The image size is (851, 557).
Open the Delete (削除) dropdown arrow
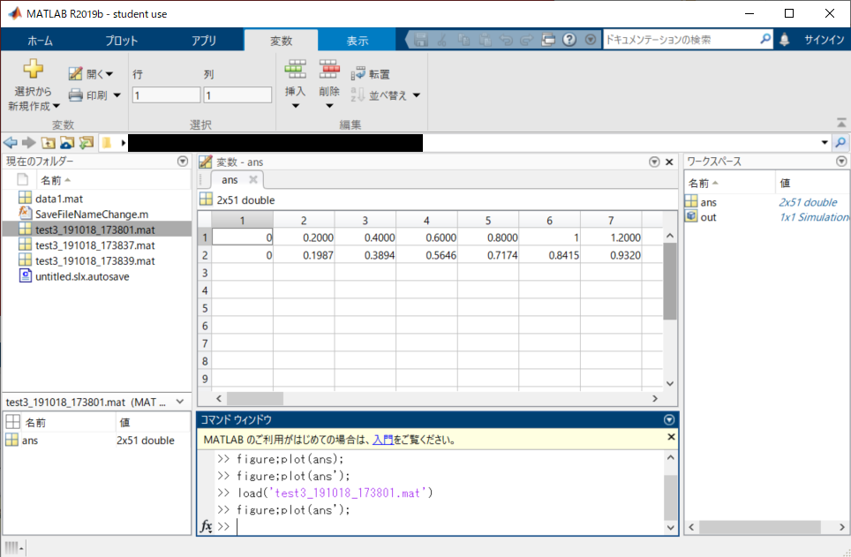329,106
